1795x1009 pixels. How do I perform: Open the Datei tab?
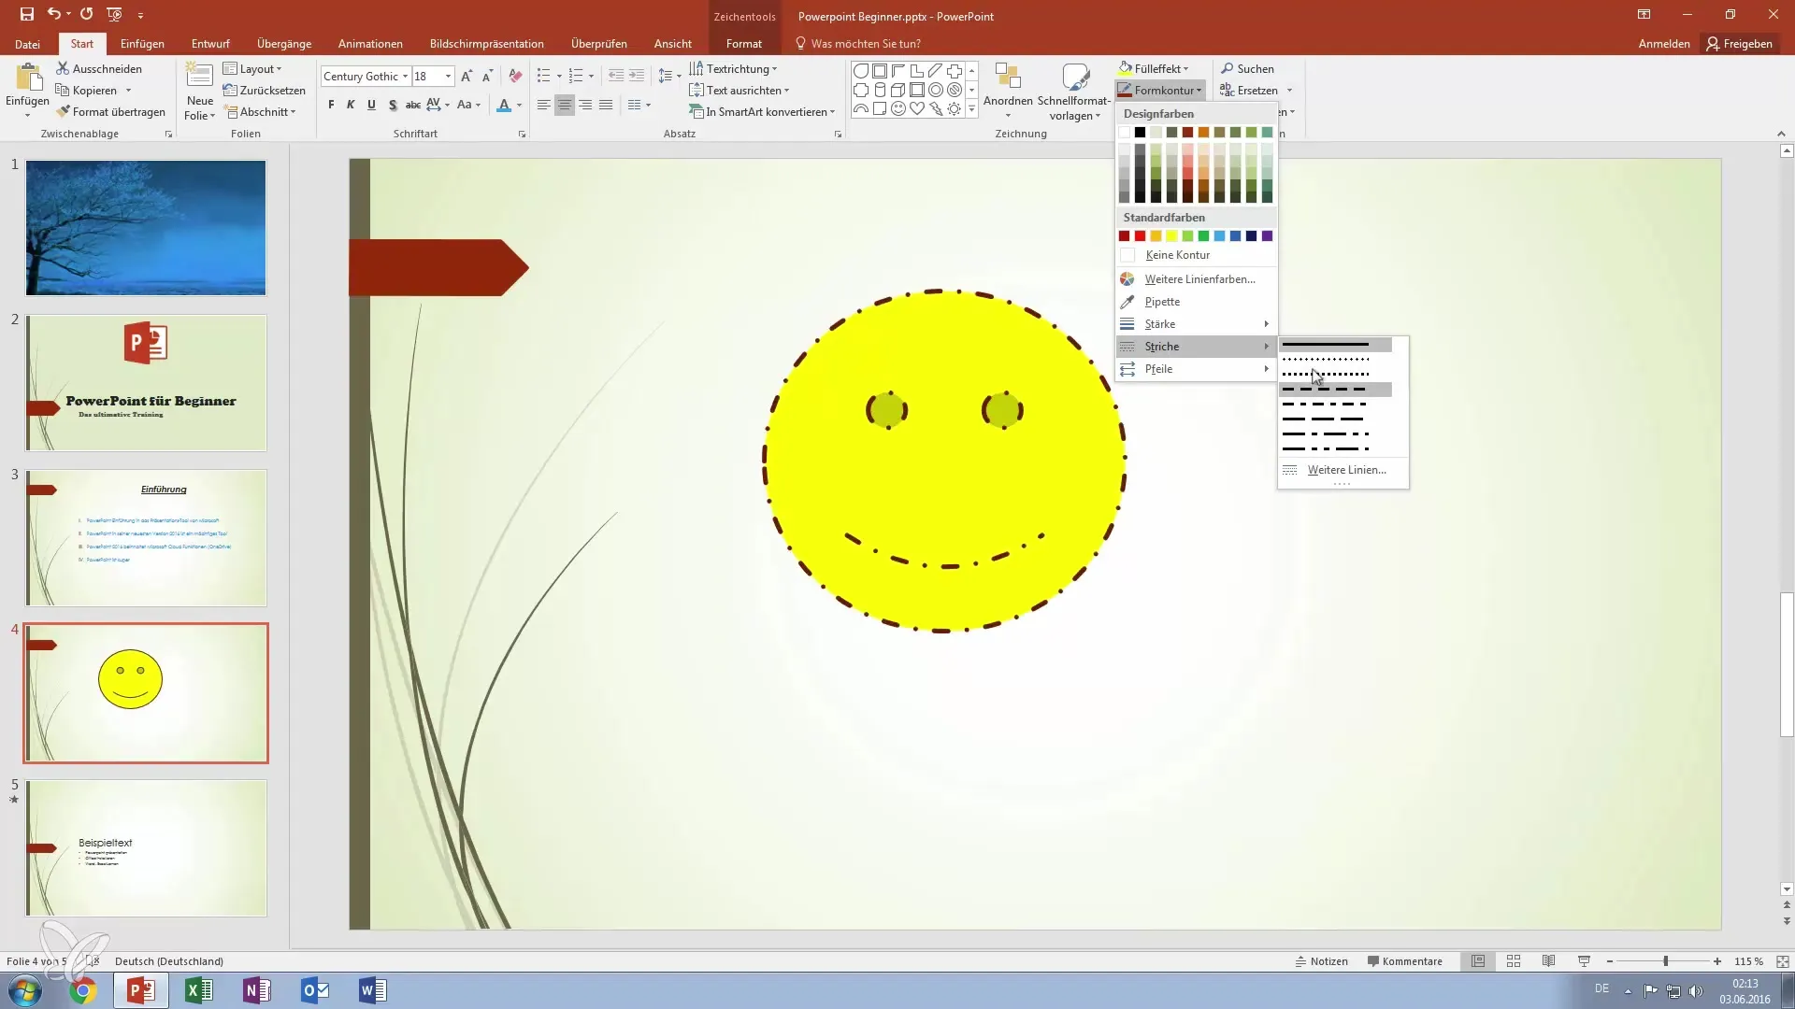point(27,43)
